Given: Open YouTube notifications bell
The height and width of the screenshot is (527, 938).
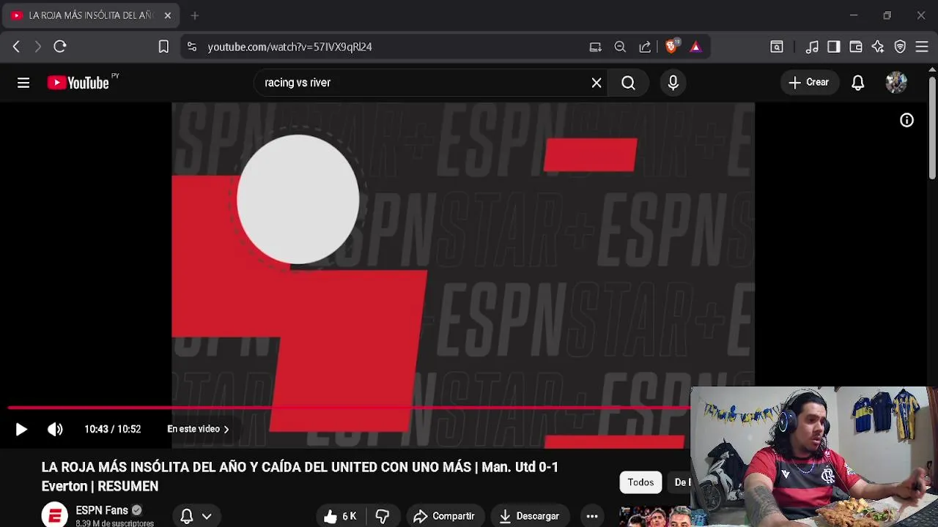Looking at the screenshot, I should (x=858, y=83).
